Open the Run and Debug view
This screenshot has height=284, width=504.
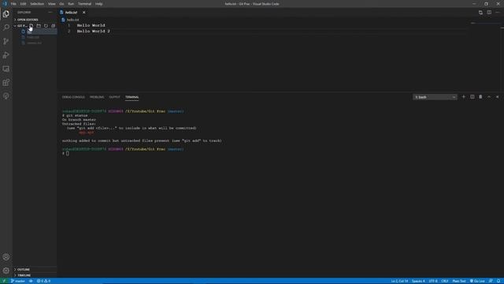(x=6, y=55)
